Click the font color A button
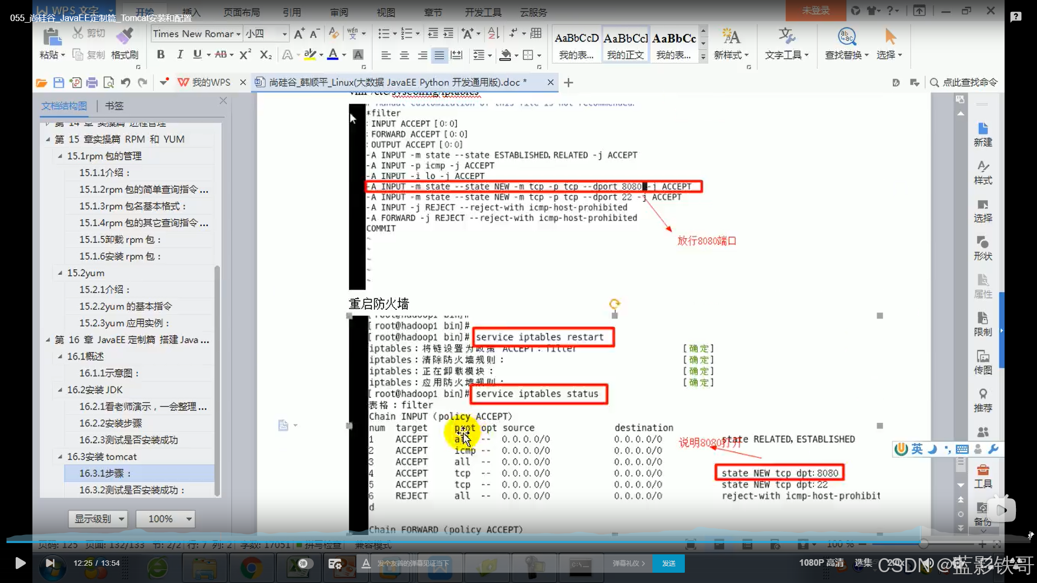The height and width of the screenshot is (583, 1037). coord(333,55)
